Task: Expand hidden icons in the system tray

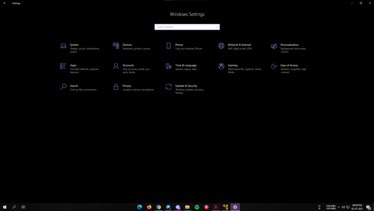Action: 339,207
